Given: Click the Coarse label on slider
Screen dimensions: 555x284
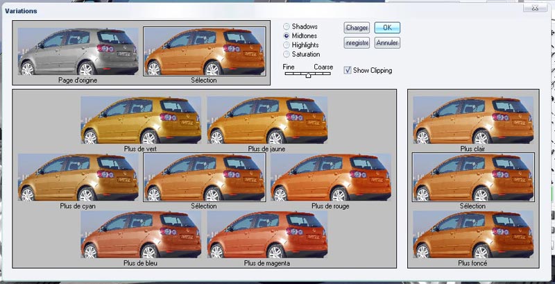Looking at the screenshot, I should 323,67.
